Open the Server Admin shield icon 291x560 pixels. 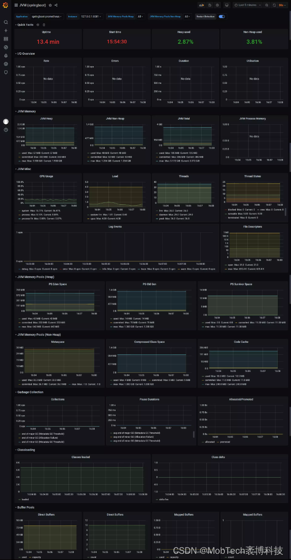[6, 72]
